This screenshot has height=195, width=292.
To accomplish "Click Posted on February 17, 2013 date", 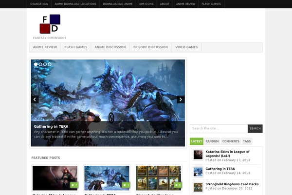I will (228, 160).
